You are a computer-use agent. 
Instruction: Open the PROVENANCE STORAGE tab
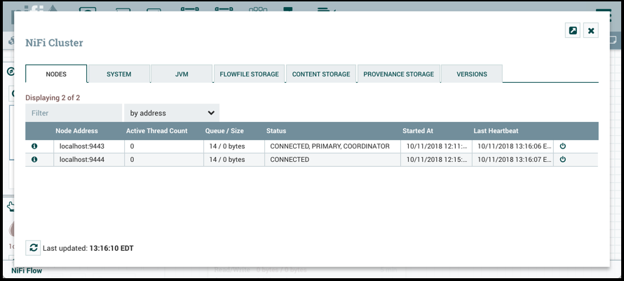[x=399, y=74]
